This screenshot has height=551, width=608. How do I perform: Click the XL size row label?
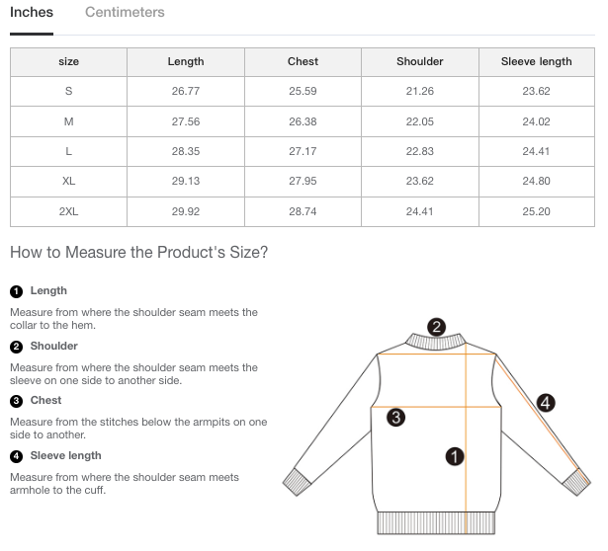click(68, 182)
